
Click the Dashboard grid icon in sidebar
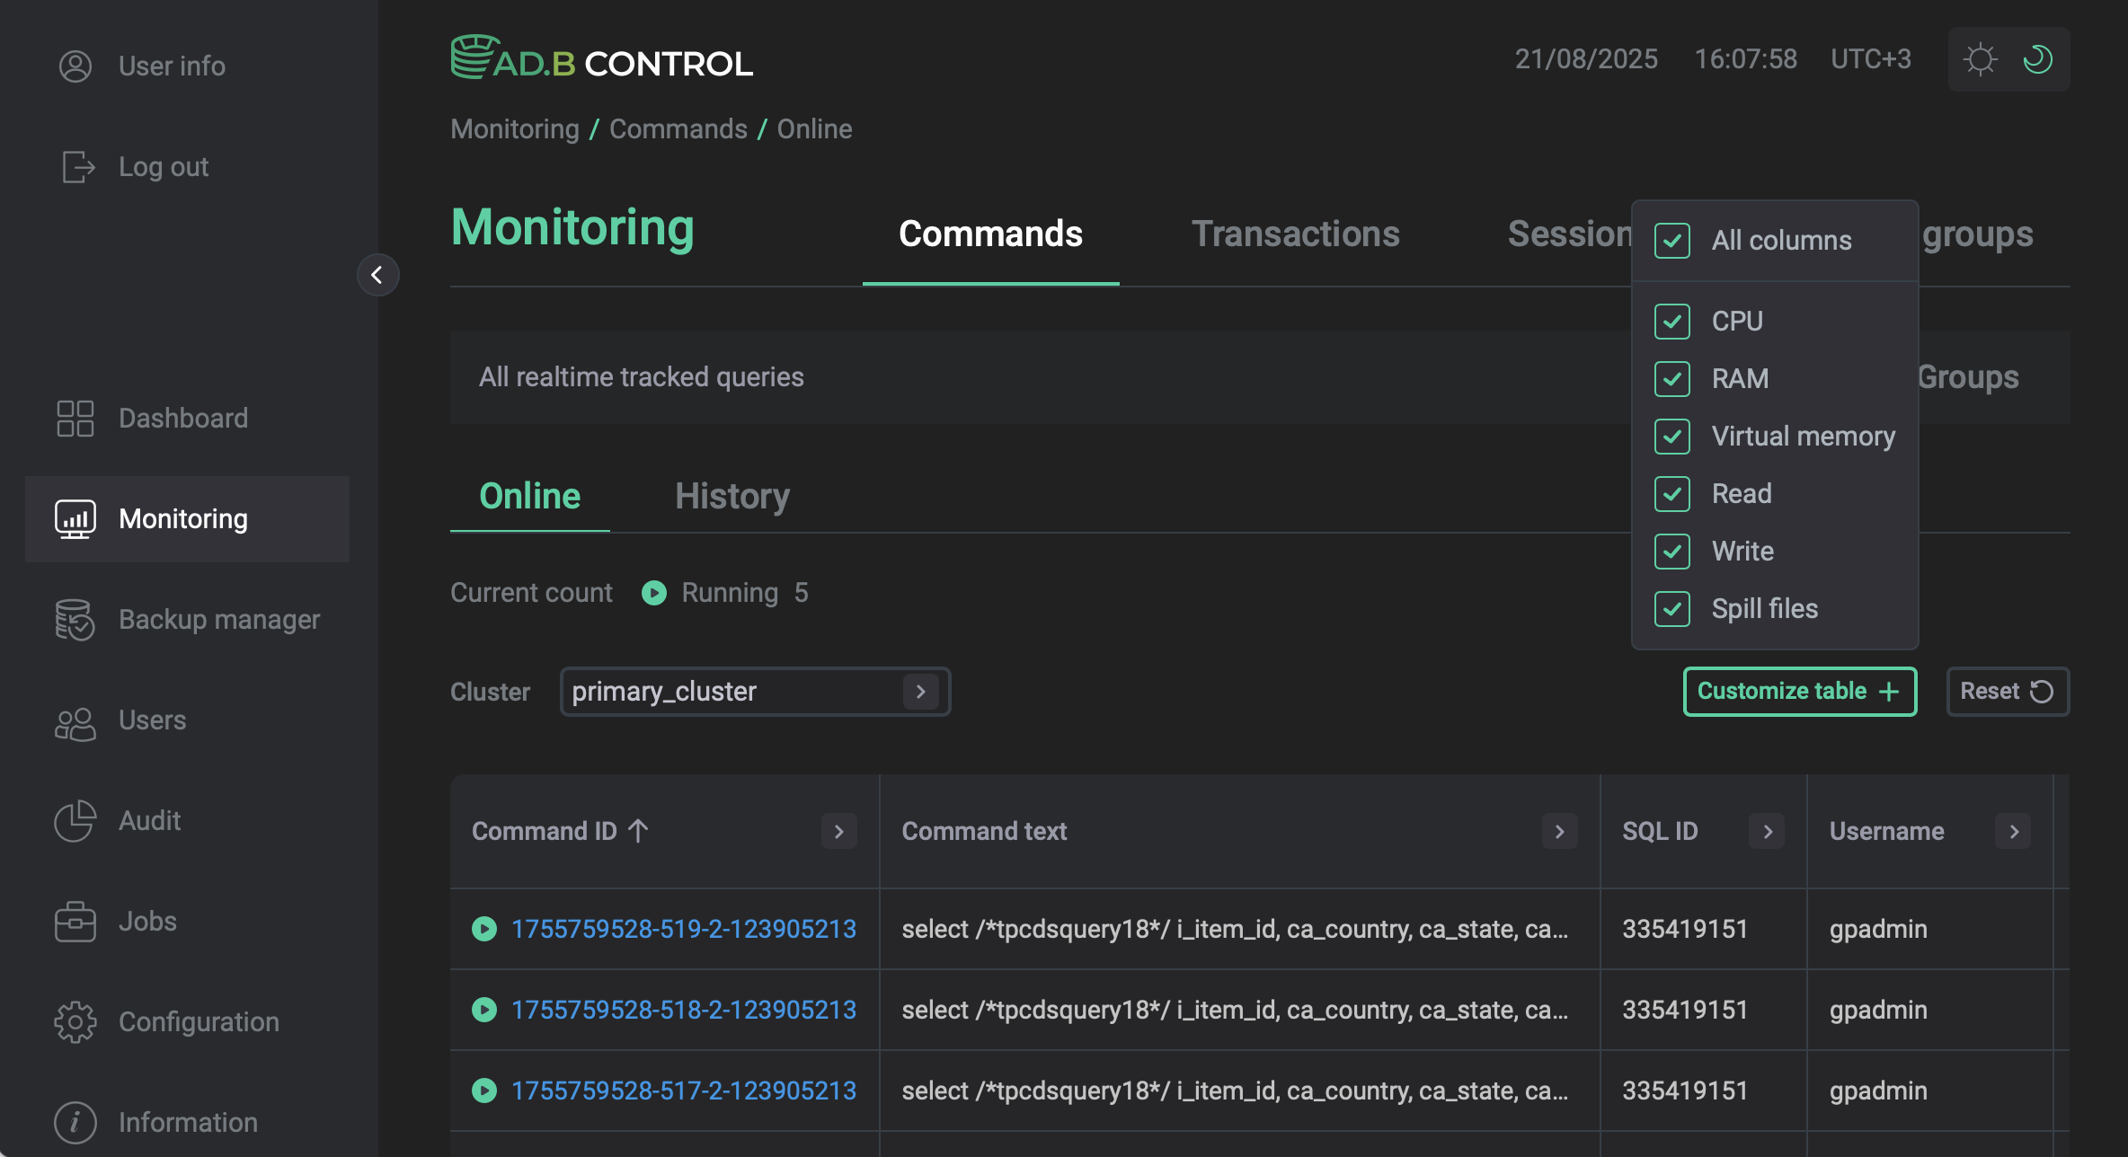(75, 419)
